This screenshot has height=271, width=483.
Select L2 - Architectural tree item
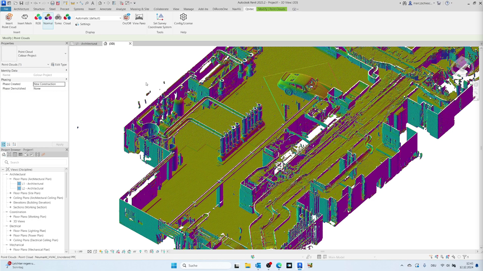32,188
